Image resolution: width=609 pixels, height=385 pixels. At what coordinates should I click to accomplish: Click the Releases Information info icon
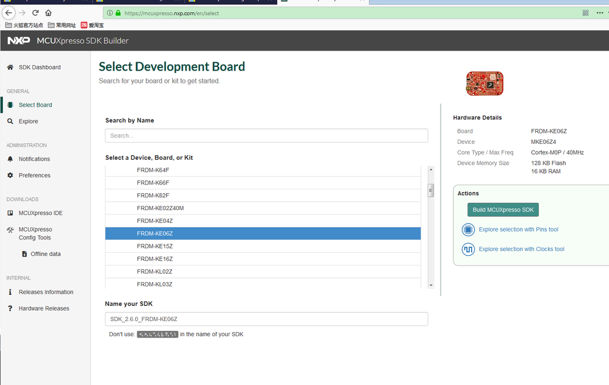click(x=10, y=292)
